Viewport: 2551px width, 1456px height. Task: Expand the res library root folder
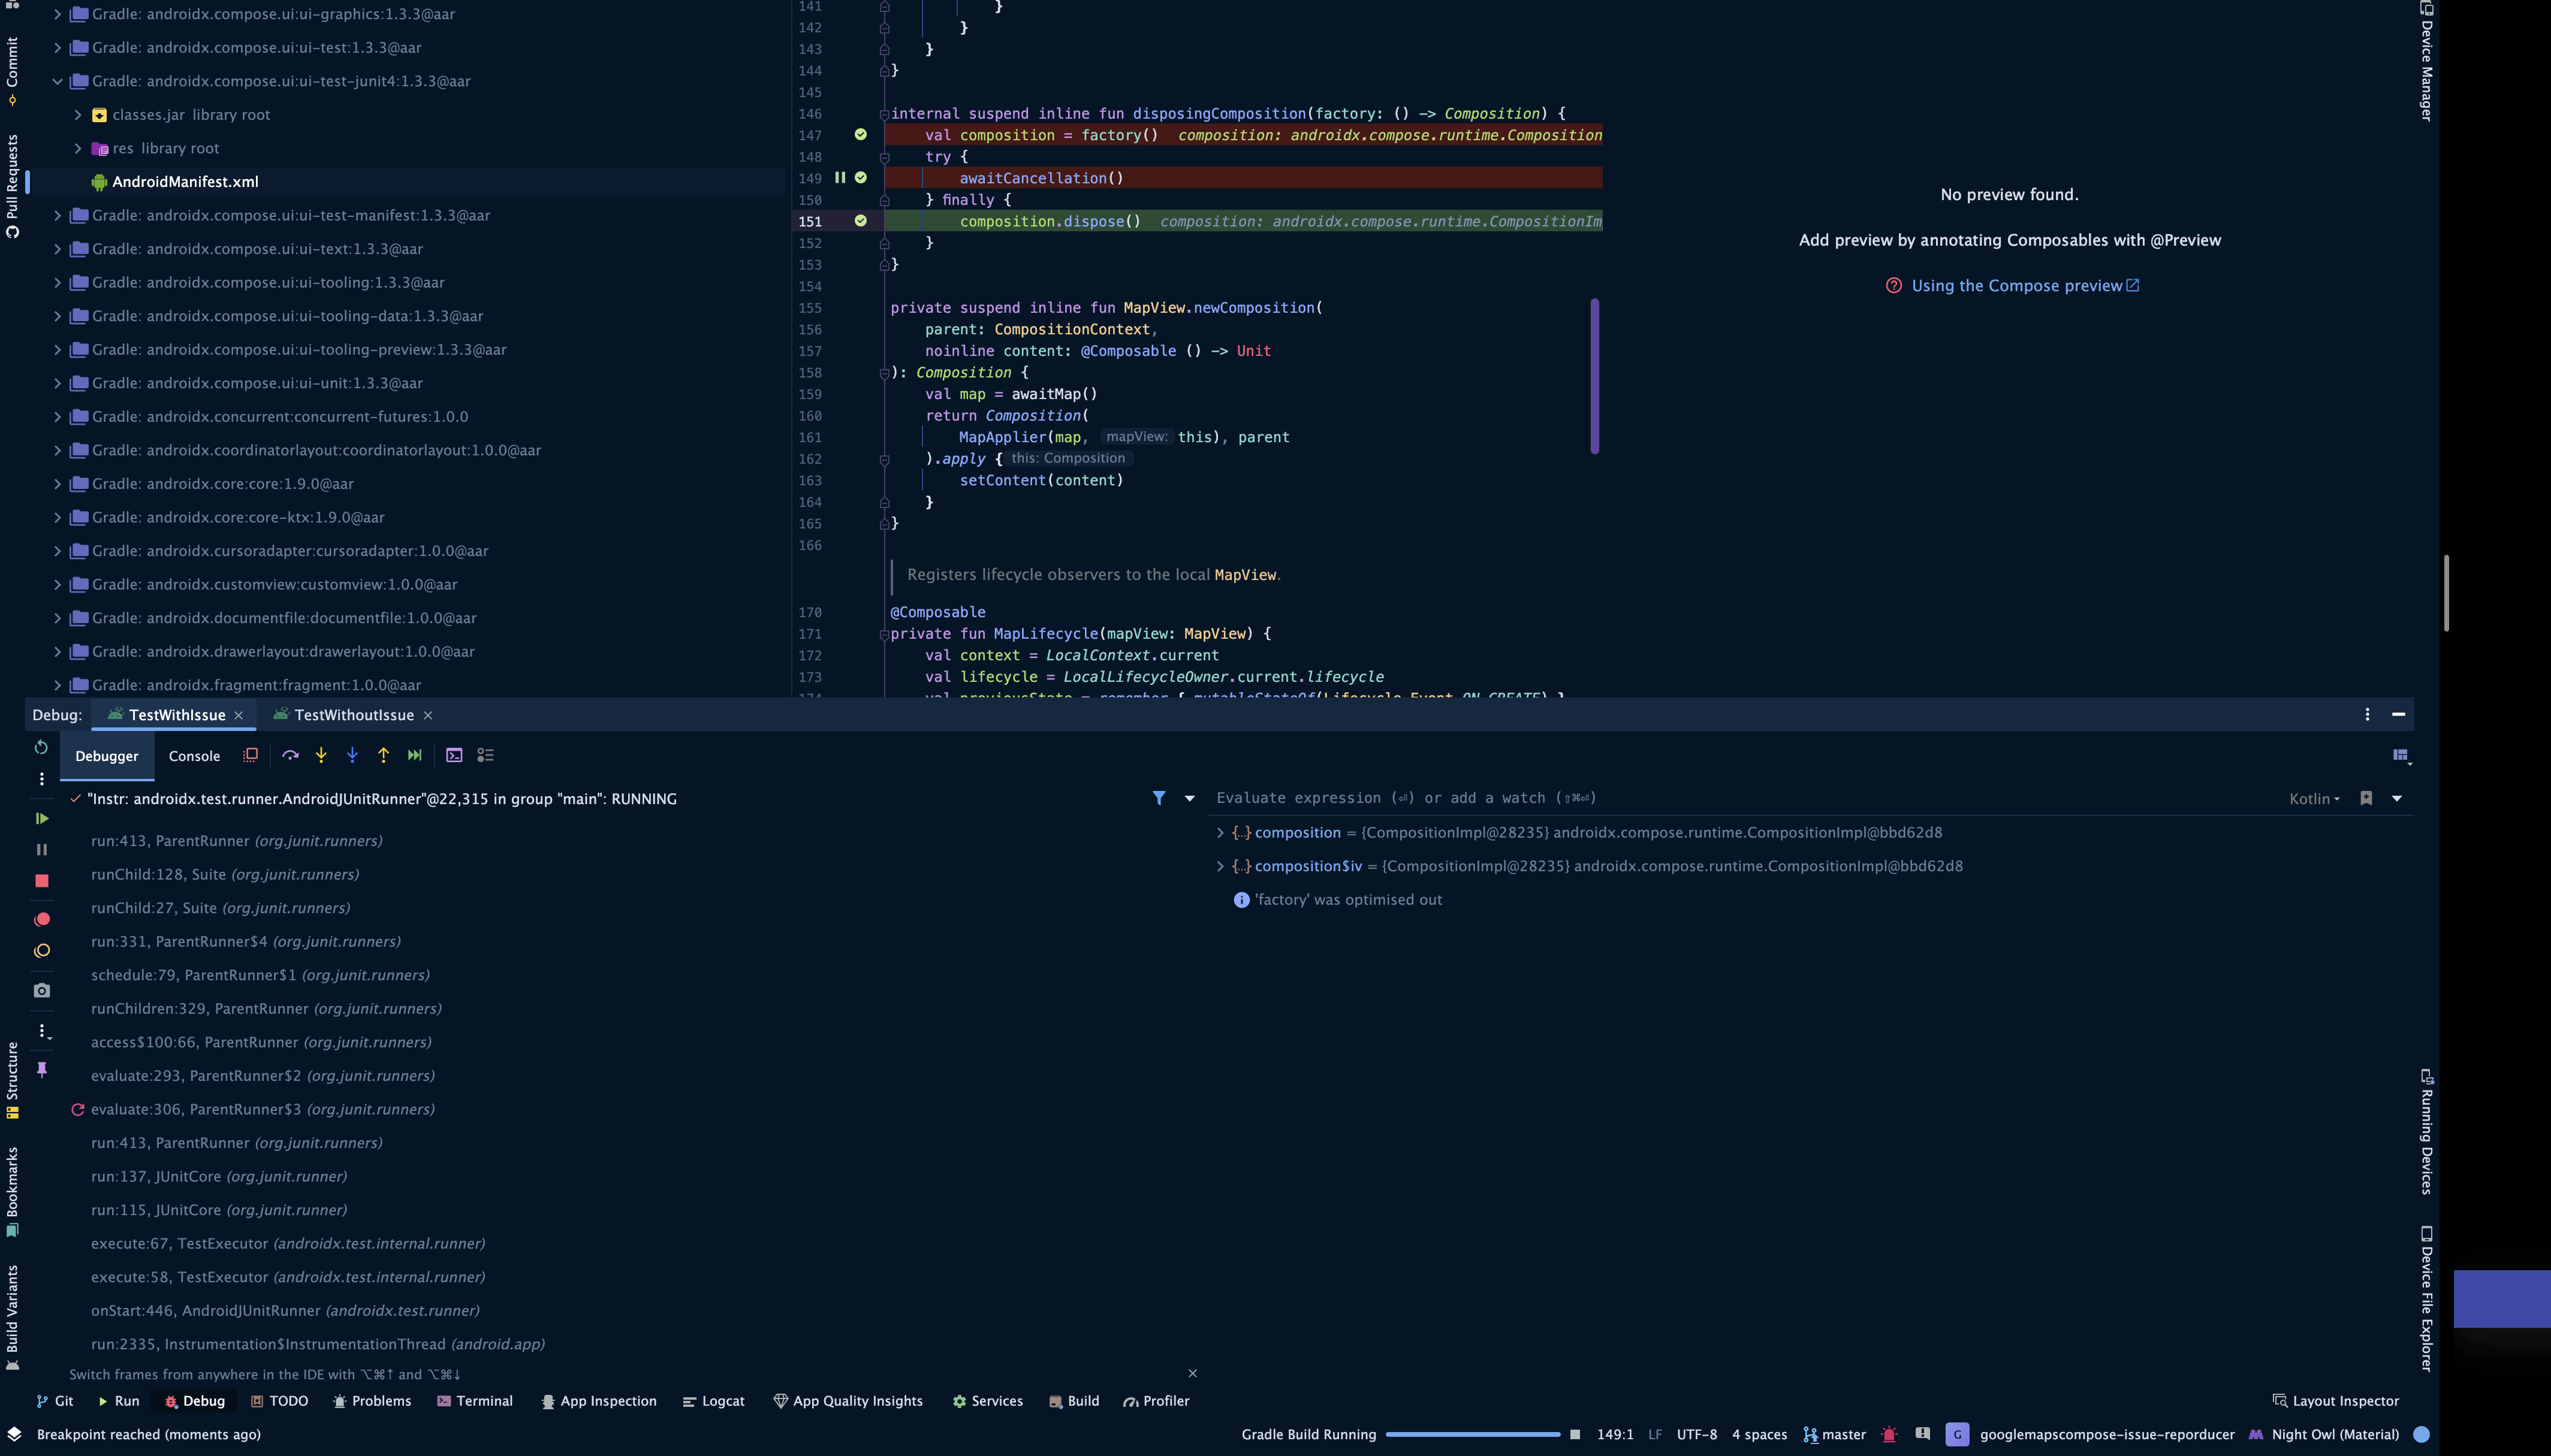coord(78,148)
